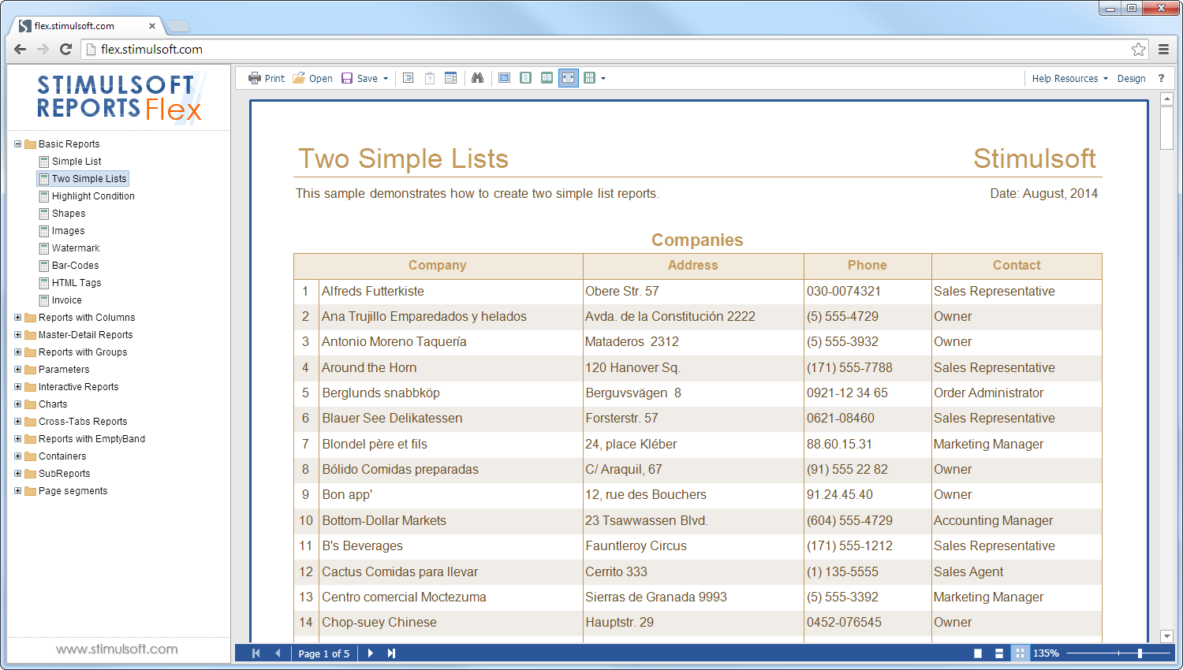Open the Watermark report
The height and width of the screenshot is (670, 1183).
pos(69,248)
